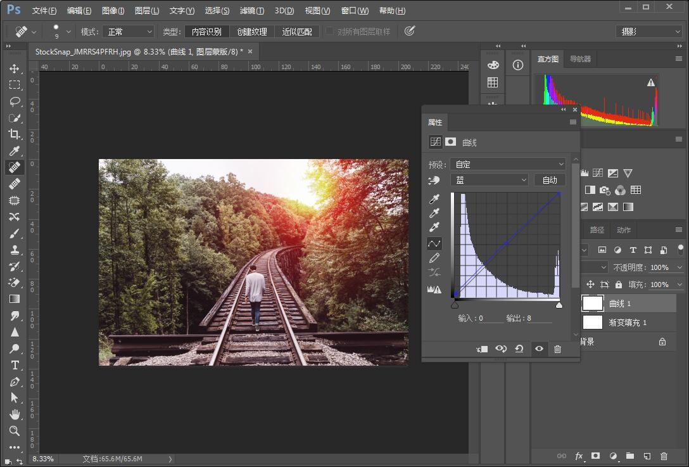Open the 模式 正常 dropdown
The height and width of the screenshot is (467, 689).
(x=128, y=32)
